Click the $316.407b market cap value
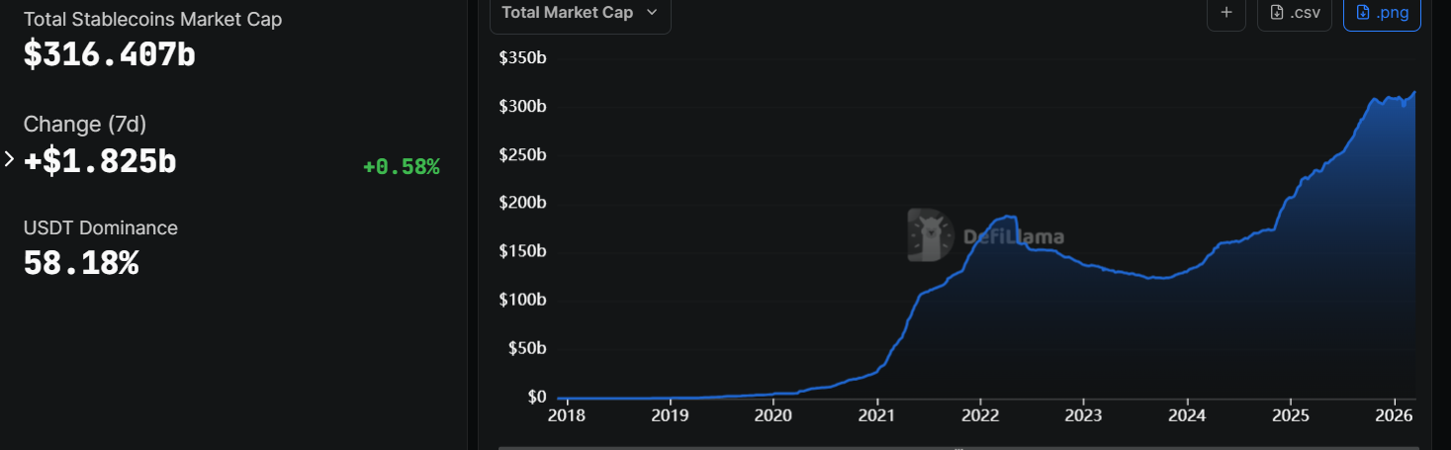The image size is (1451, 450). [110, 55]
